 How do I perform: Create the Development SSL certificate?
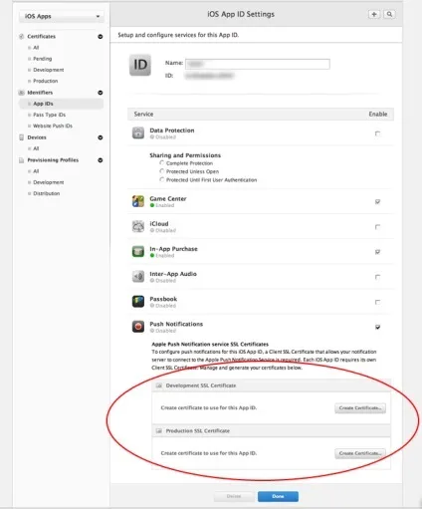360,408
